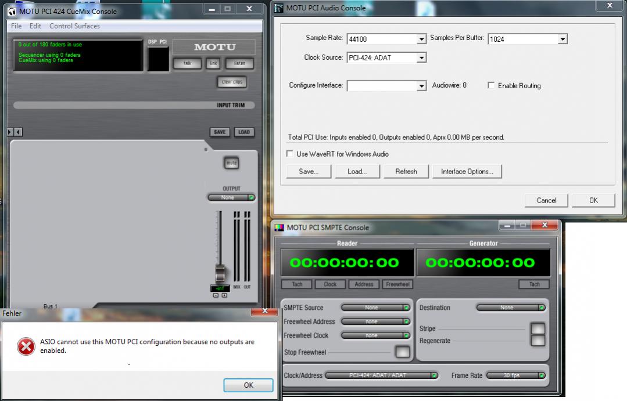Click the faders-in-use status display
This screenshot has height=401, width=627.
(78, 56)
